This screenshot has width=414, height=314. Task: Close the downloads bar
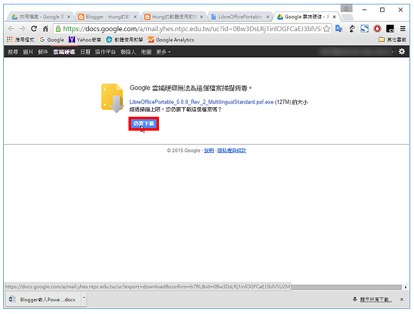click(401, 299)
